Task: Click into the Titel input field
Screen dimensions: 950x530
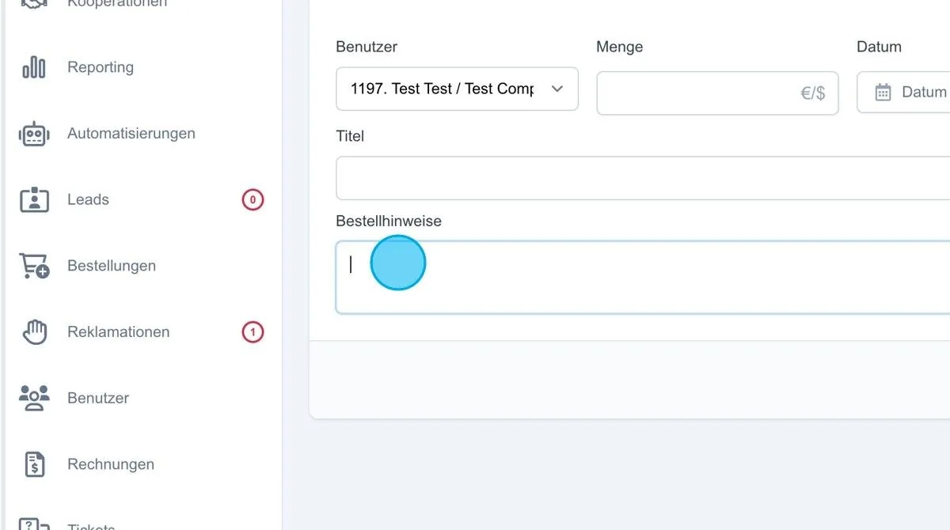Action: click(x=643, y=178)
